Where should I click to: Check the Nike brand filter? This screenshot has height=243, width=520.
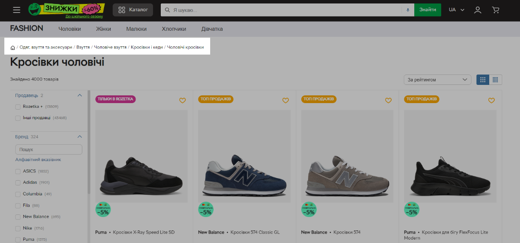[18, 228]
